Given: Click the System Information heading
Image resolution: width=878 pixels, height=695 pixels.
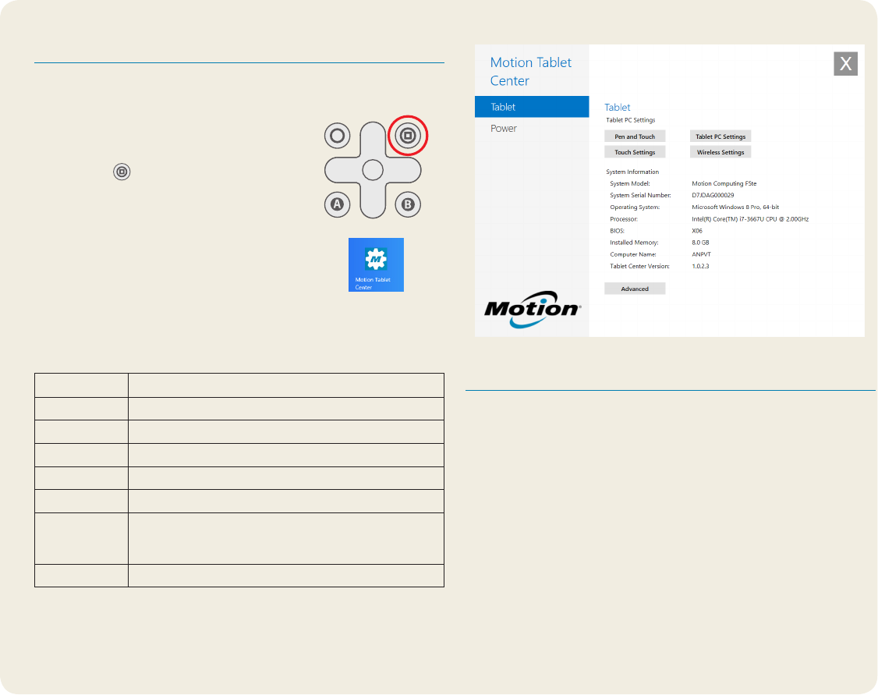Looking at the screenshot, I should coord(632,172).
